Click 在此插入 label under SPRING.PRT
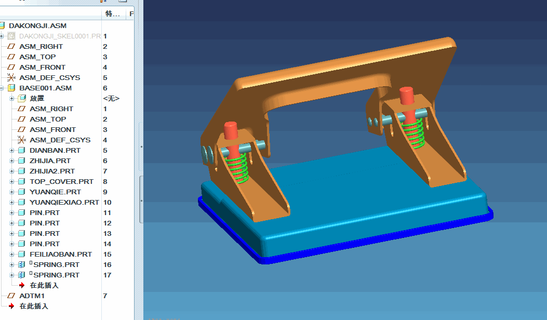Viewport: 547px width, 320px height. tap(44, 285)
